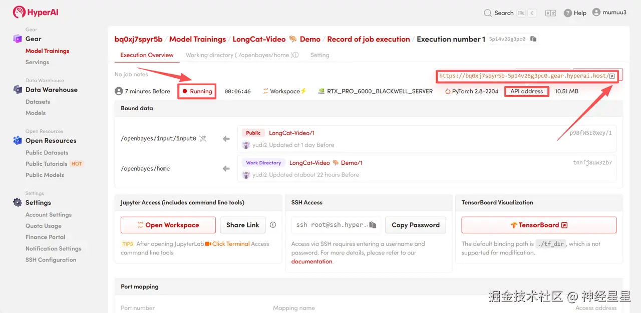
Task: Launch TensorBoard button
Action: pos(539,225)
